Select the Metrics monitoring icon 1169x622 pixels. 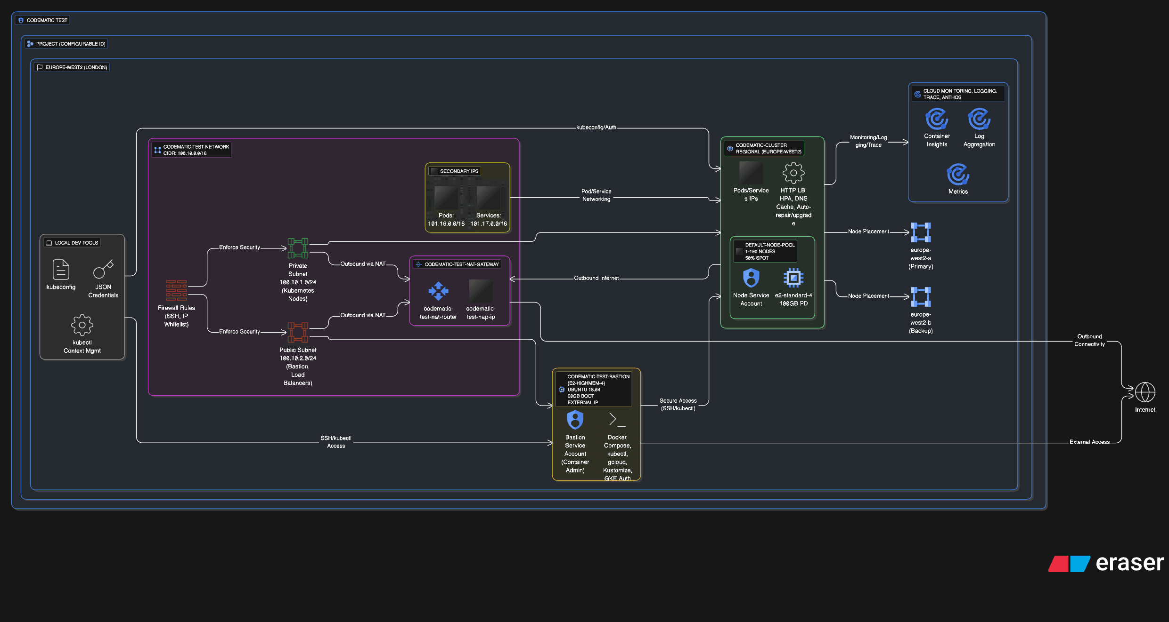[958, 174]
